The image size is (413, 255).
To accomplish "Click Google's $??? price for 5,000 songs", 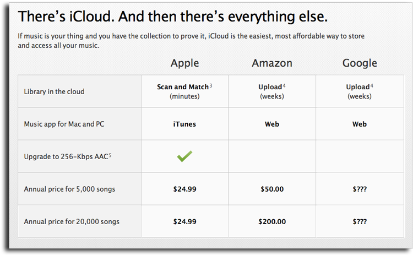I will (x=360, y=189).
